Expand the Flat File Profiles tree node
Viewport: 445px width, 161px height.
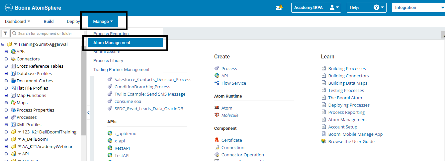click(x=6, y=88)
